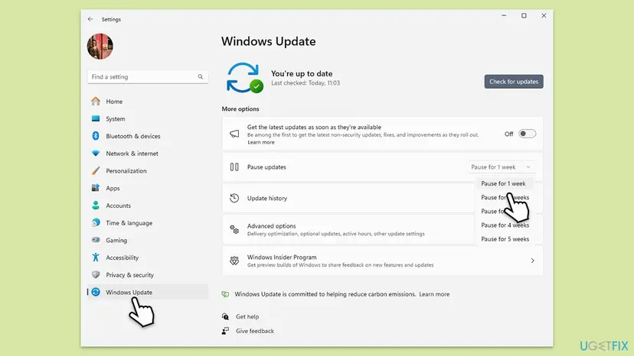This screenshot has height=356, width=634.
Task: Click the Last checked: Today, 11:03 text
Action: click(x=306, y=83)
